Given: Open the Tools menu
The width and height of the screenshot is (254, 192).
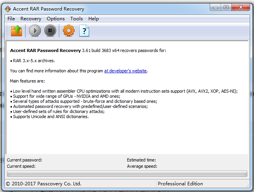Looking at the screenshot, I should click(x=77, y=18).
